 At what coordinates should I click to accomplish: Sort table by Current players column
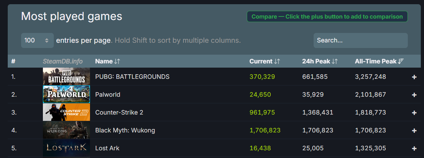[x=264, y=61]
